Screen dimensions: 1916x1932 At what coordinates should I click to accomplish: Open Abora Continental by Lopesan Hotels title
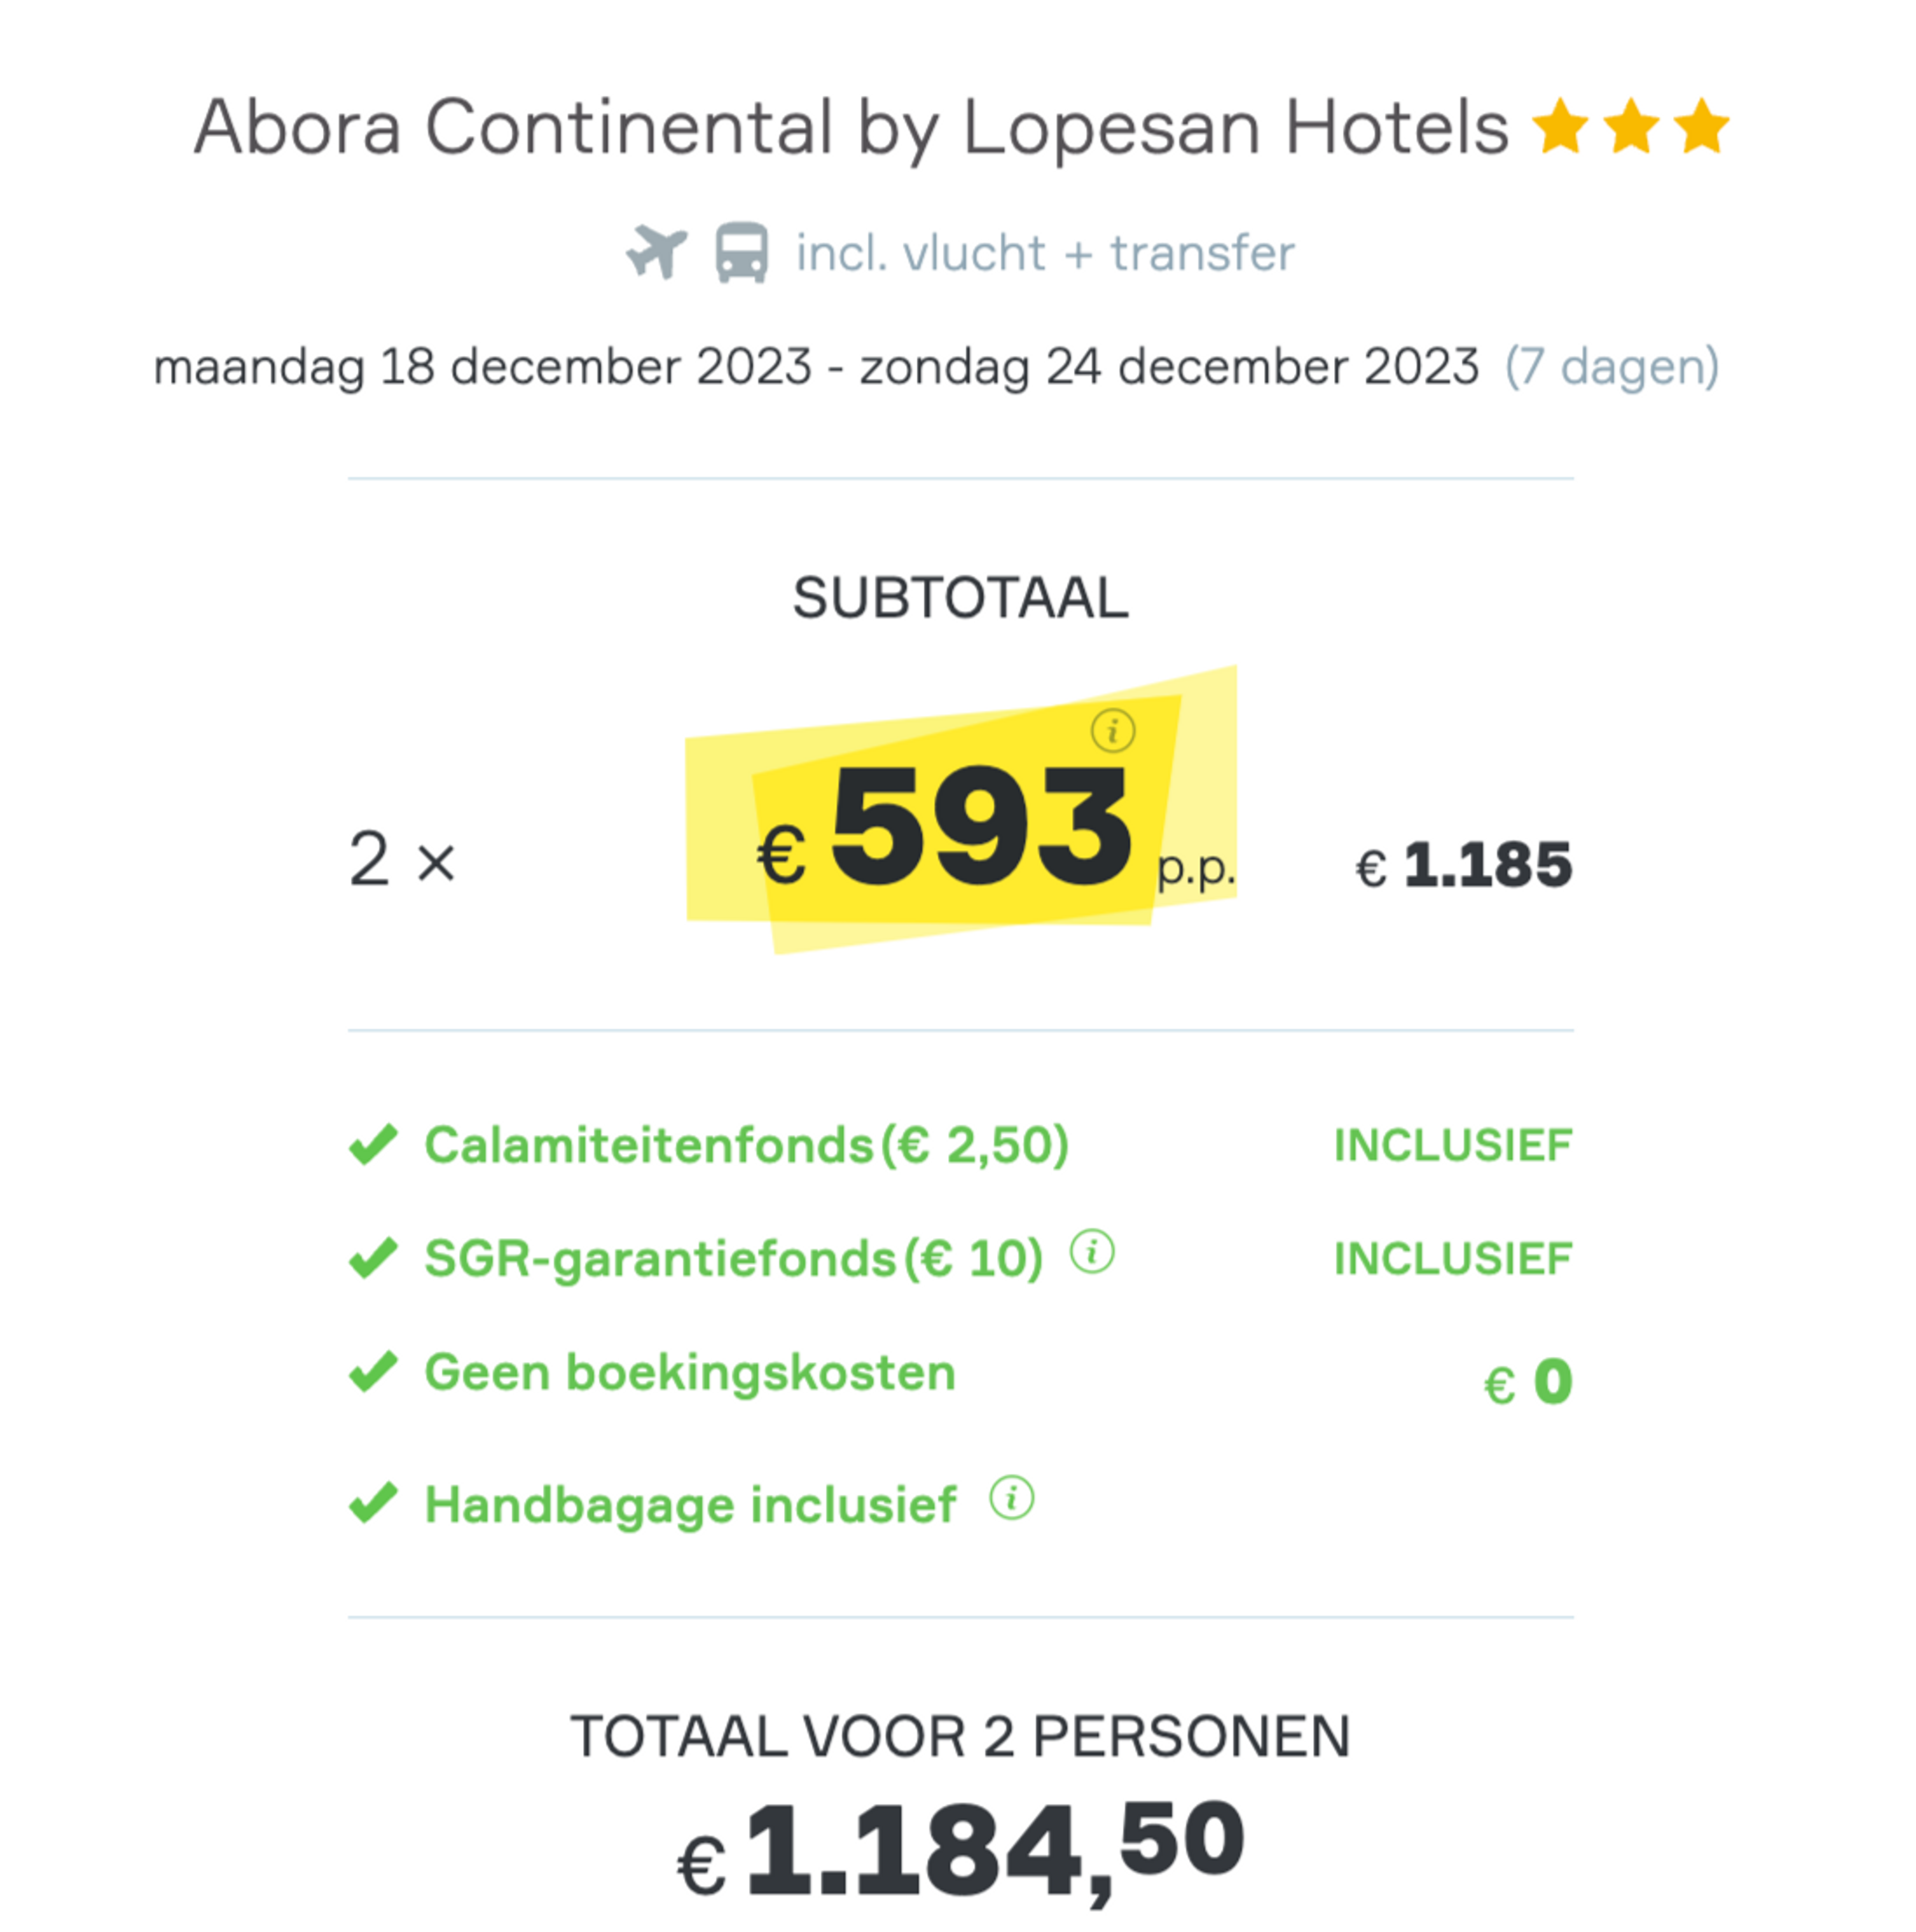tap(851, 127)
